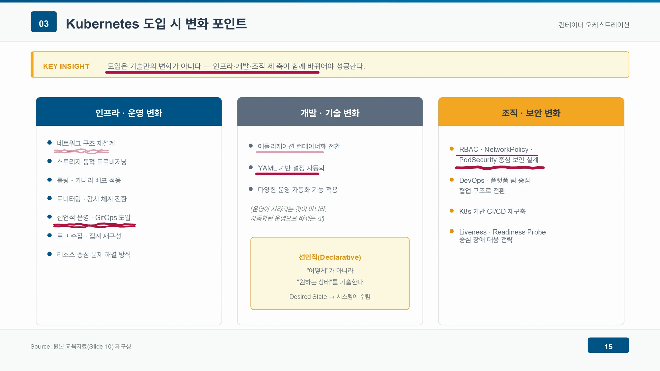The image size is (660, 371).
Task: Click the slide number badge '03'
Action: click(44, 22)
